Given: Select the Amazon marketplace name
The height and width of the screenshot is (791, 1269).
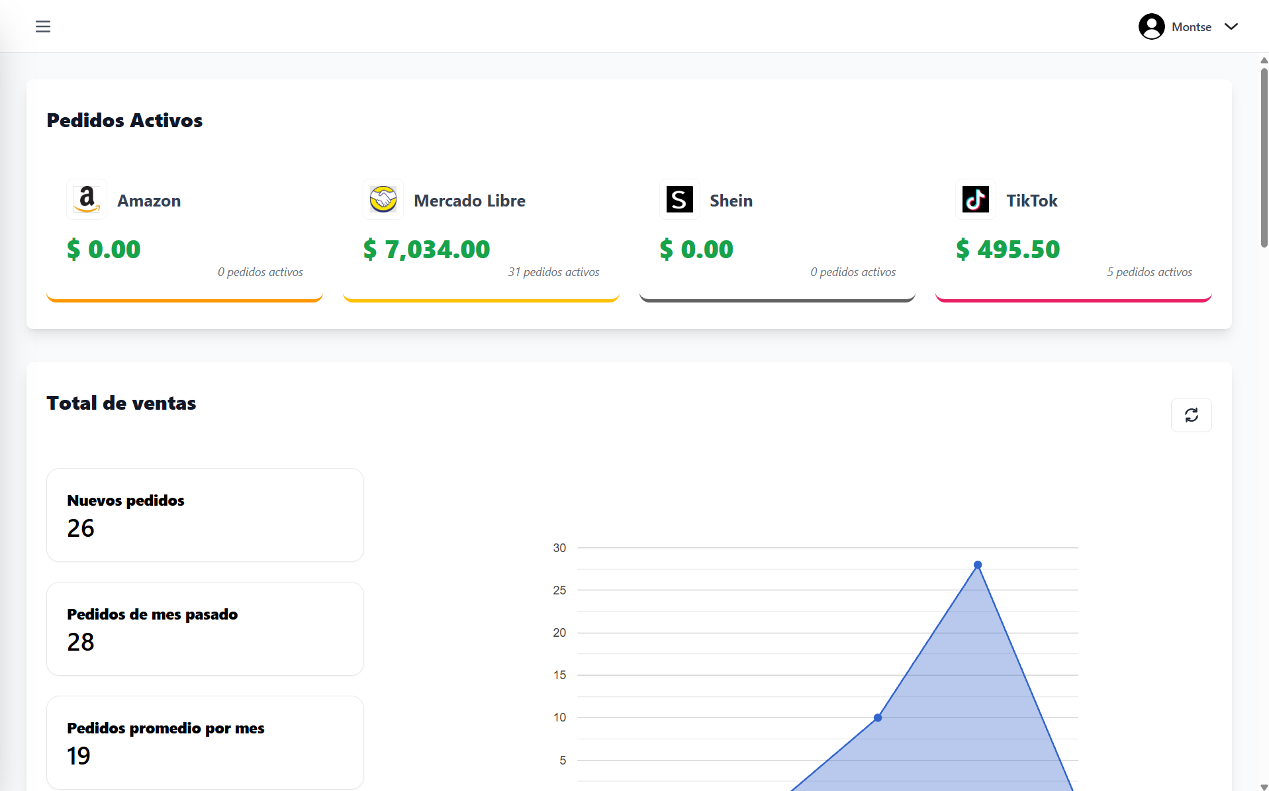Looking at the screenshot, I should coord(149,201).
